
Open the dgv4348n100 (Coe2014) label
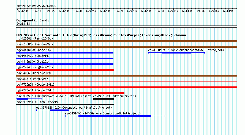34,61
